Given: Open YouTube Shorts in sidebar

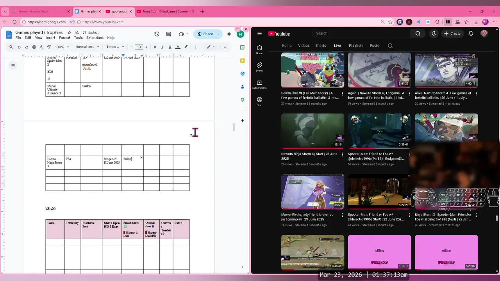Looking at the screenshot, I should [x=259, y=67].
